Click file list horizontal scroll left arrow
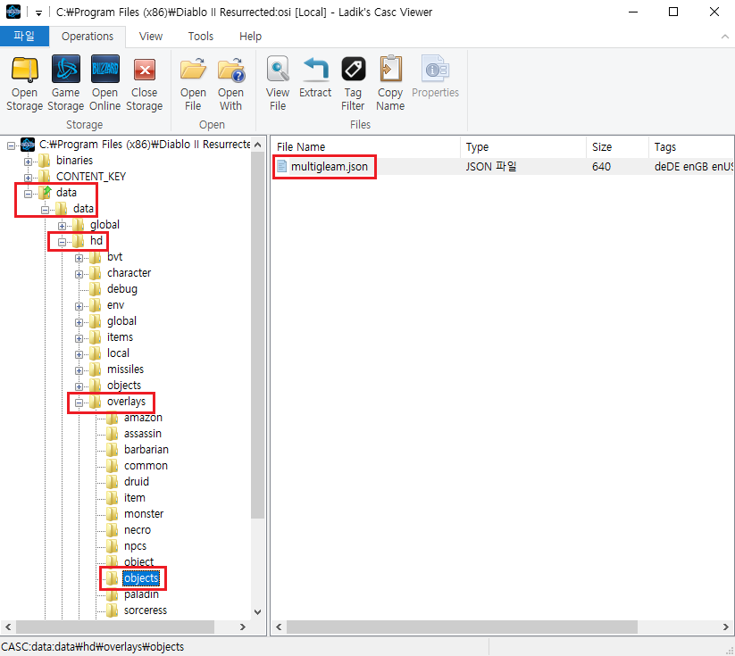This screenshot has width=735, height=656. (x=279, y=627)
